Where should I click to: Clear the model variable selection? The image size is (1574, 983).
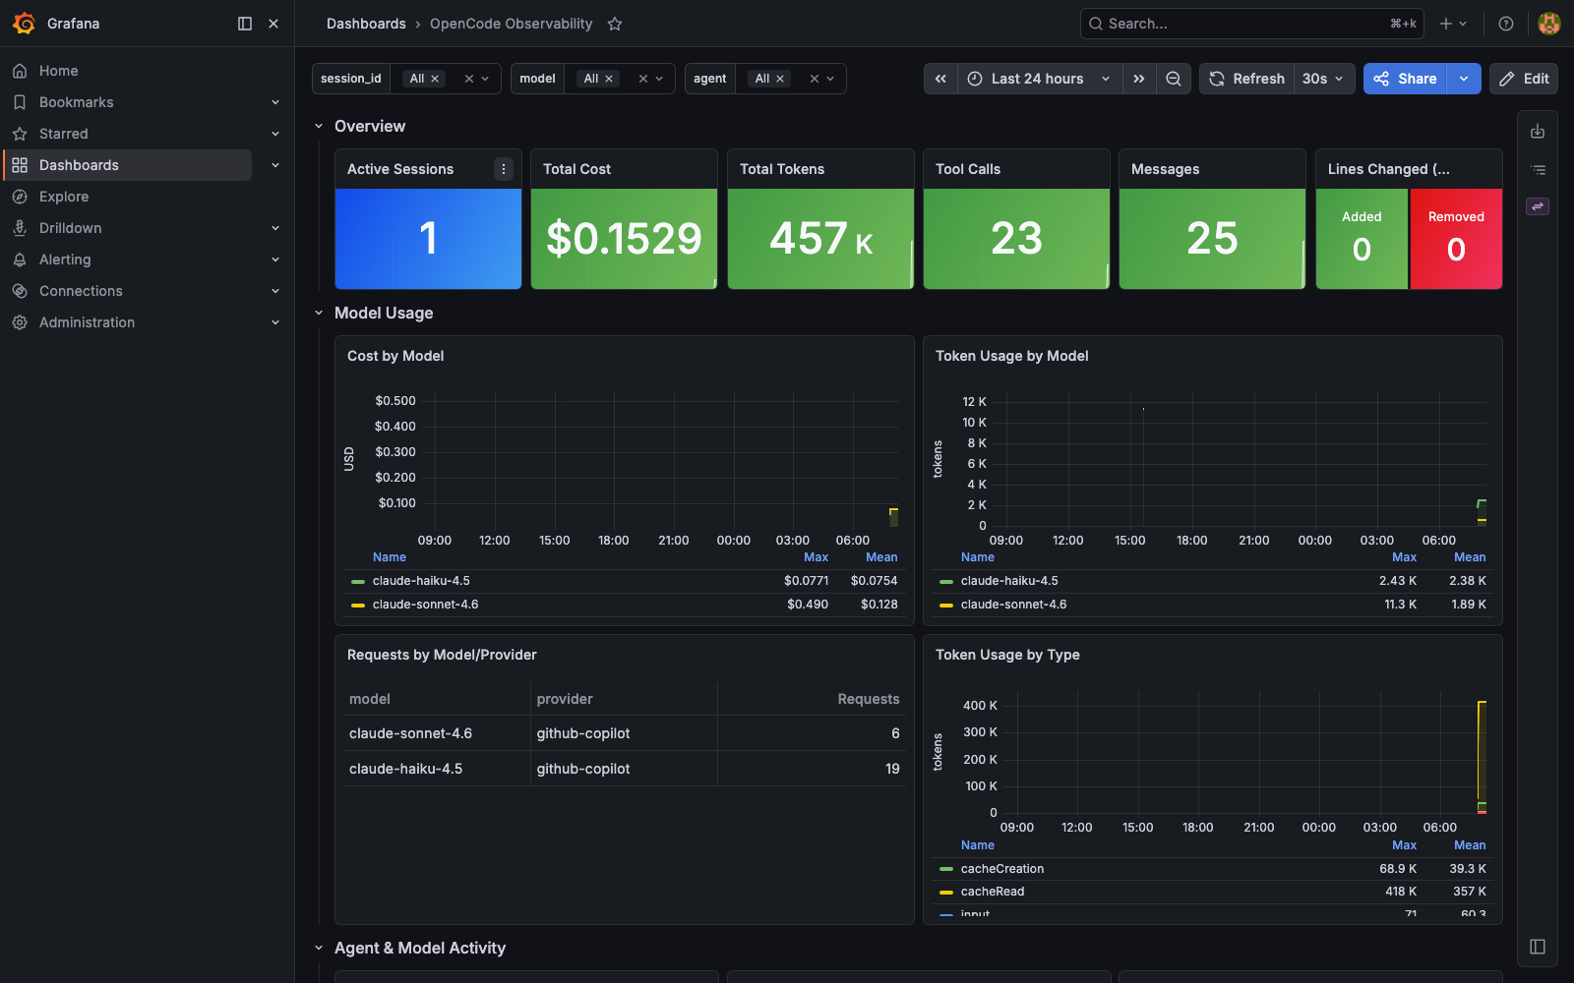click(643, 79)
